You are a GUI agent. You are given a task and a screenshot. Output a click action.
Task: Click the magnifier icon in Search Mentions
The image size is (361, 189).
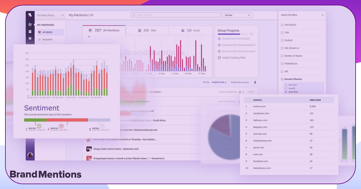(134, 15)
